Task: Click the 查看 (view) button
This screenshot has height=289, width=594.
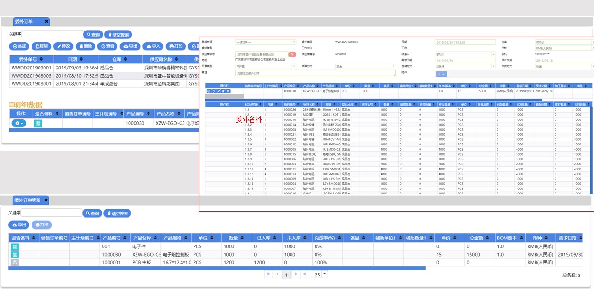Action: pos(108,46)
